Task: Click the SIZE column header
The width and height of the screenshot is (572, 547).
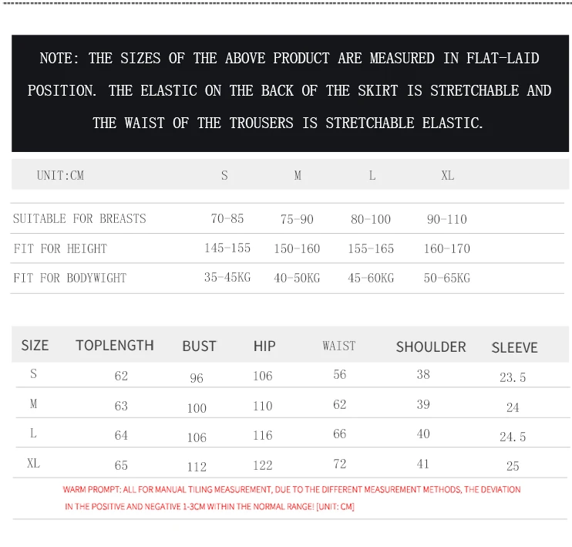Action: pyautogui.click(x=35, y=346)
